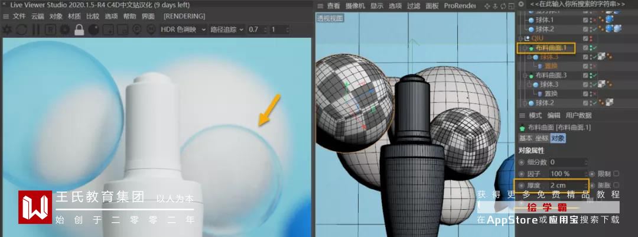Click the material picker face icon

(x=151, y=30)
